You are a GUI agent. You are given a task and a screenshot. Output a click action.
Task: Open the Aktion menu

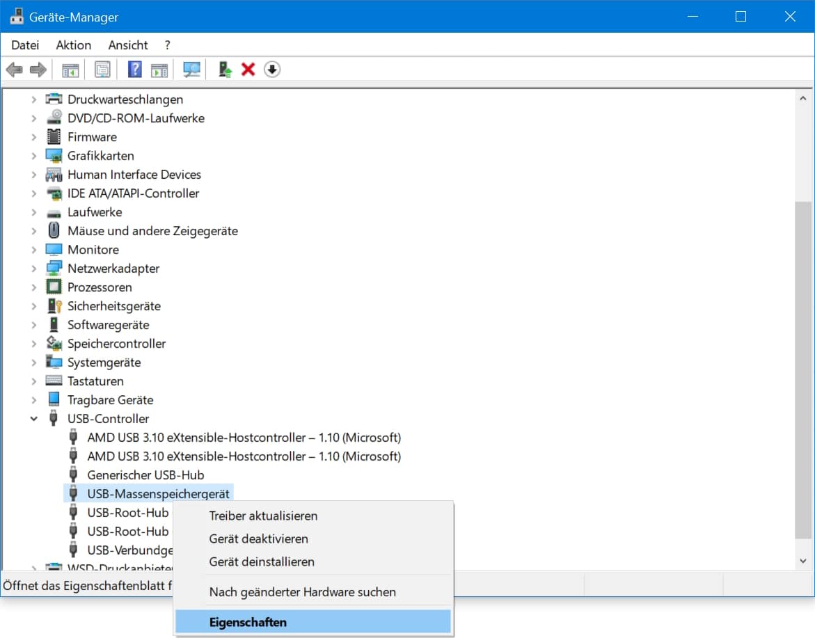(73, 45)
